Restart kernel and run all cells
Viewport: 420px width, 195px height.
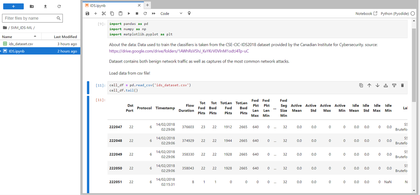click(x=153, y=14)
